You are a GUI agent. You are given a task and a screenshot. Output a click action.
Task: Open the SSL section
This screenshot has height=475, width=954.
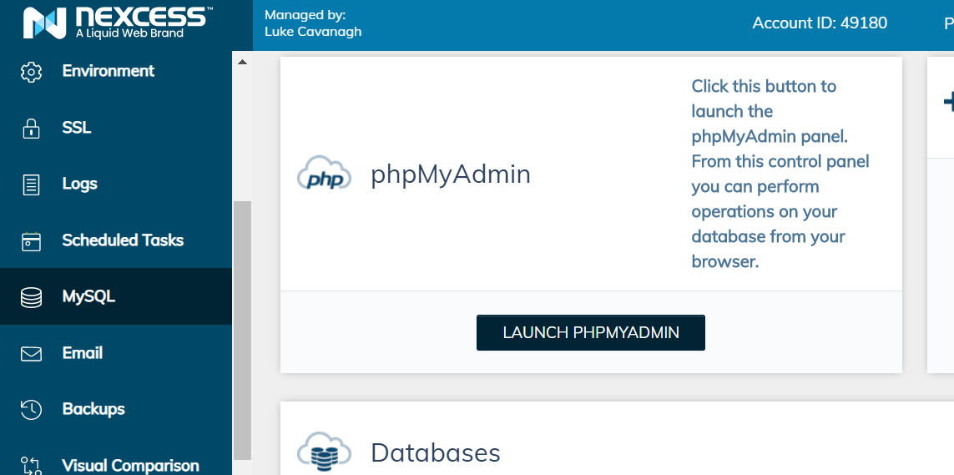[x=116, y=128]
